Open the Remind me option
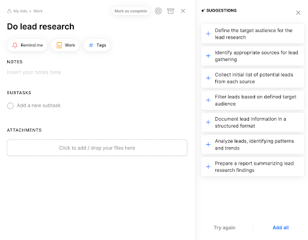The image size is (308, 240). point(27,45)
